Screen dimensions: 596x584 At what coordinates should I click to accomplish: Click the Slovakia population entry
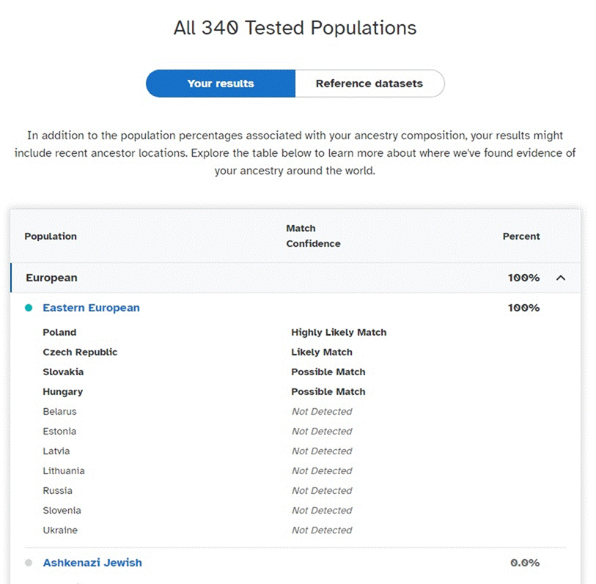[63, 372]
